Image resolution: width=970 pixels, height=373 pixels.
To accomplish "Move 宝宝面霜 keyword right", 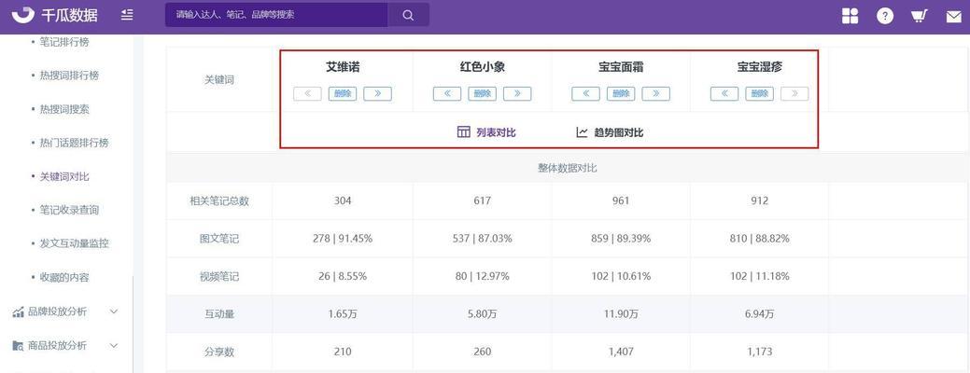I will pos(655,93).
